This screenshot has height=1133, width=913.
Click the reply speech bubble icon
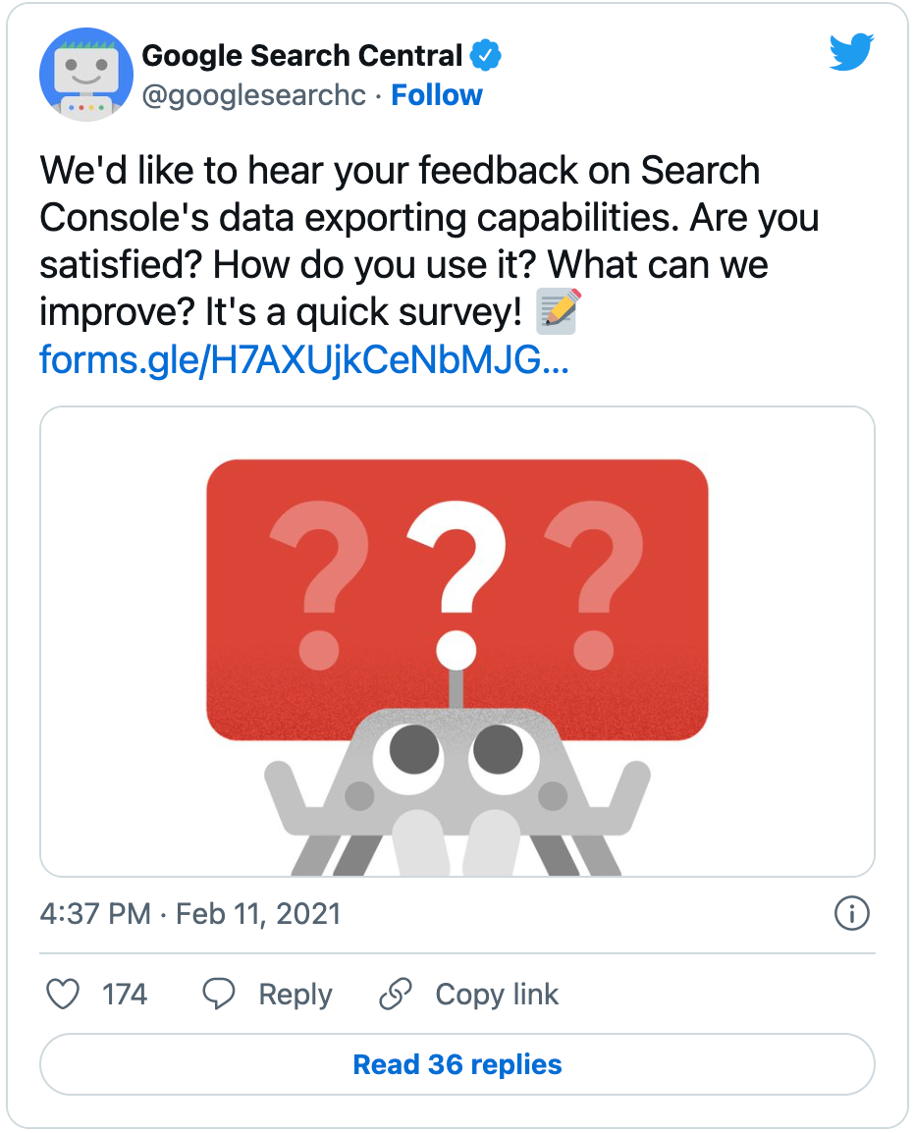pyautogui.click(x=218, y=994)
